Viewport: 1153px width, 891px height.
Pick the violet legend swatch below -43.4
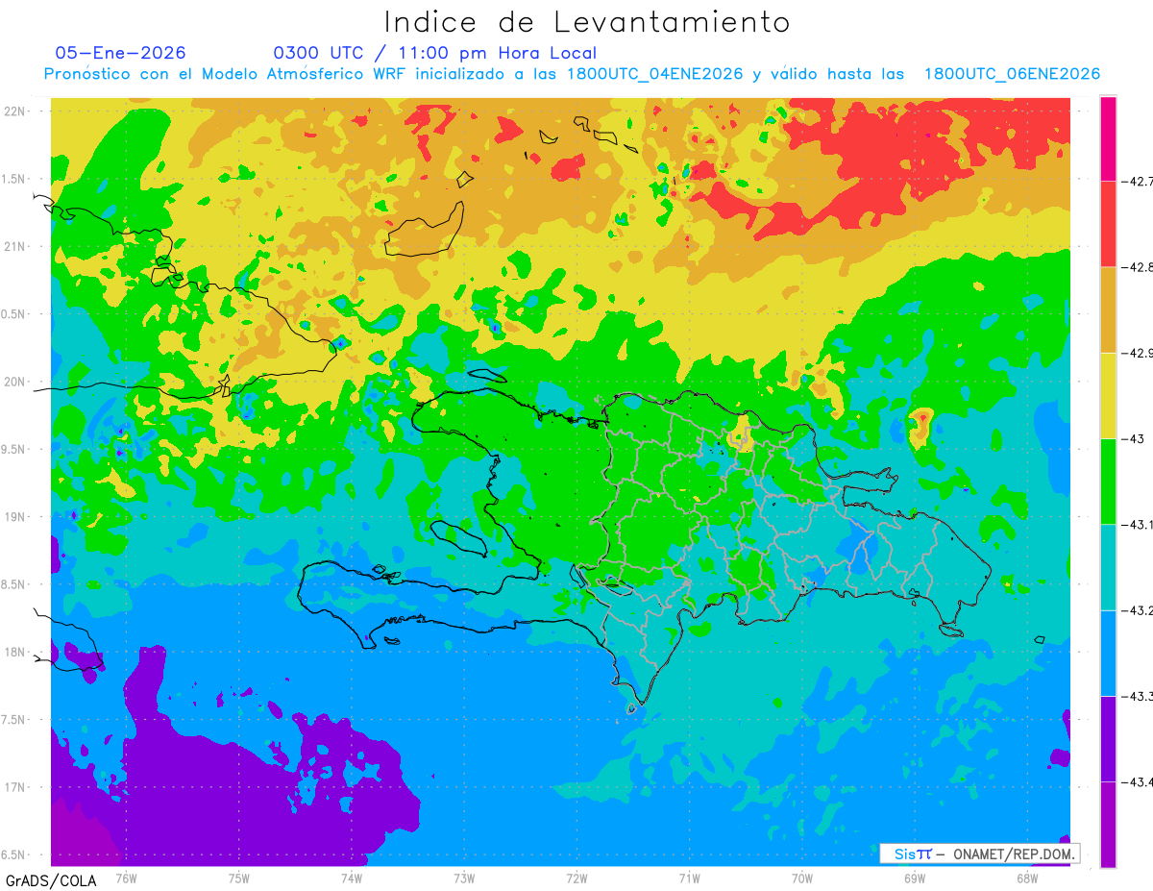1108,824
